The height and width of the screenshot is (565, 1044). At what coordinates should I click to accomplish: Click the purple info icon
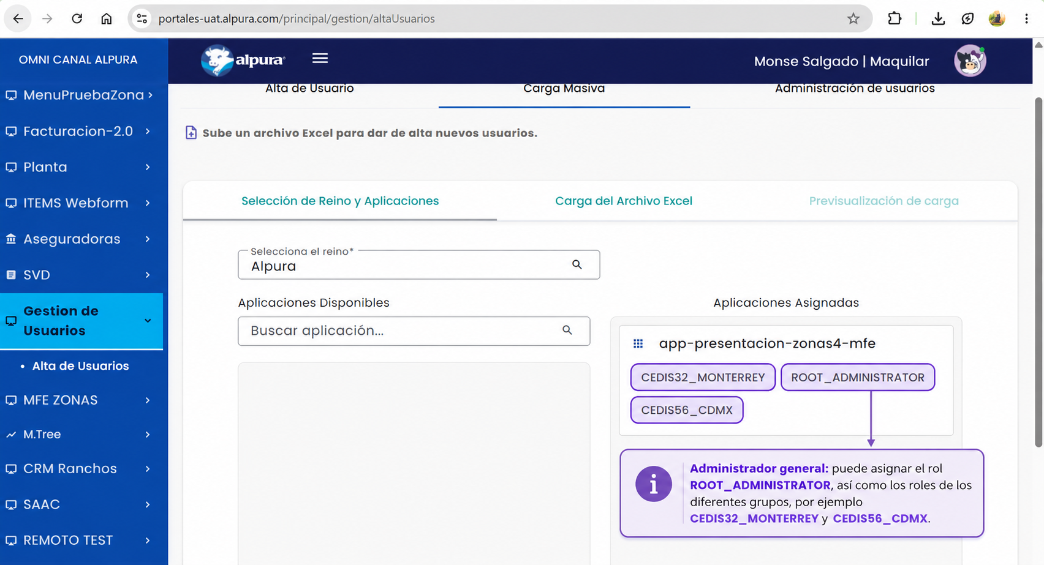(x=653, y=484)
